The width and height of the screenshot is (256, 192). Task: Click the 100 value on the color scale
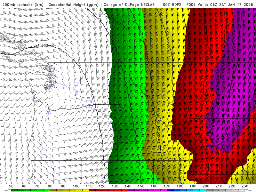coord(76,186)
